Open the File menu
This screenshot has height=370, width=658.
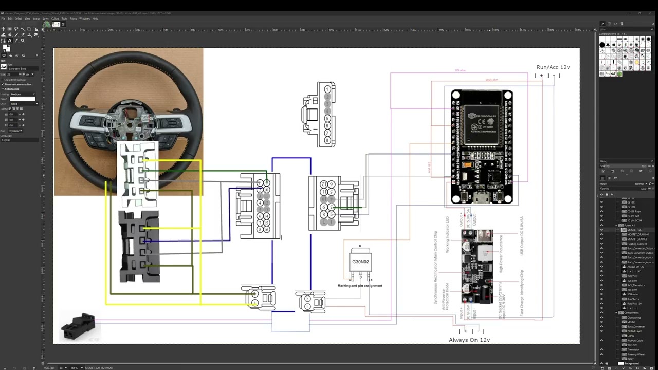[3, 18]
